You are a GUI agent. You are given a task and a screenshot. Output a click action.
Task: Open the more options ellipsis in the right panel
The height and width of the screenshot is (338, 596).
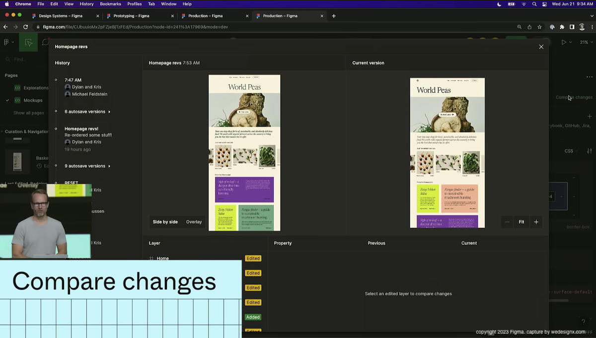coord(590,76)
